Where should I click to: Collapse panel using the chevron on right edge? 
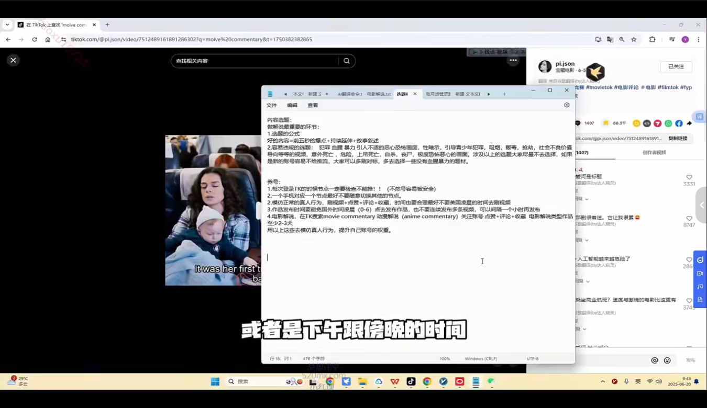701,205
